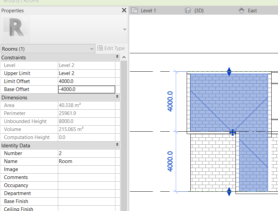Click the Properties palette title
Image resolution: width=278 pixels, height=211 pixels.
click(x=12, y=11)
